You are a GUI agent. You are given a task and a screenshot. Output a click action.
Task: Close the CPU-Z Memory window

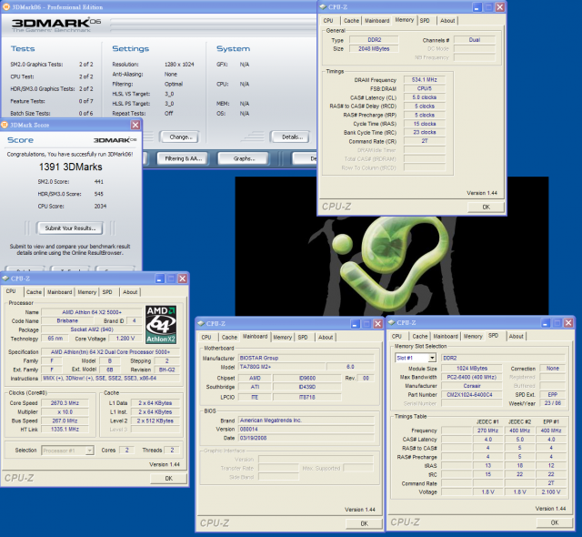[x=499, y=7]
